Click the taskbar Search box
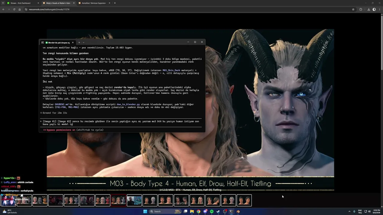 click(165, 211)
